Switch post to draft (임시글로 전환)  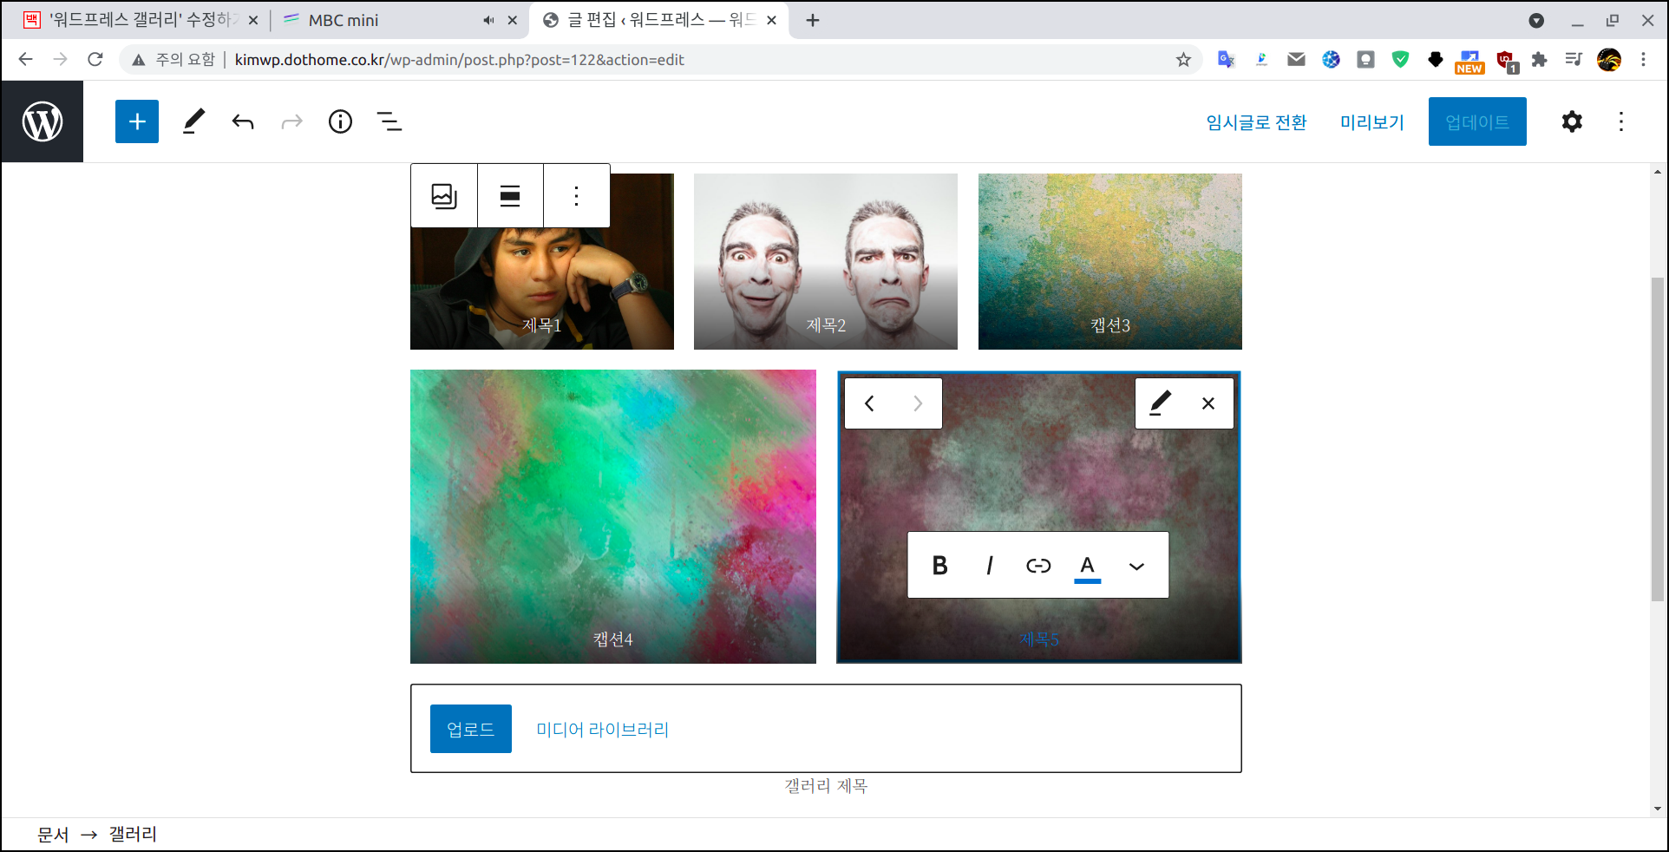click(x=1256, y=122)
